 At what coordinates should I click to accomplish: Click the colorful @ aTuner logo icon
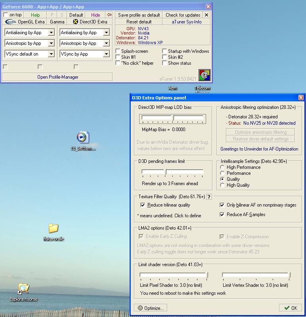point(204,75)
